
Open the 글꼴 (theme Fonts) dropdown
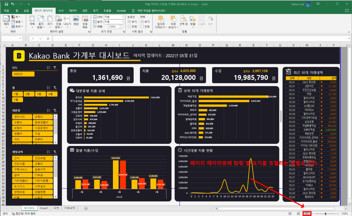pyautogui.click(x=17, y=21)
